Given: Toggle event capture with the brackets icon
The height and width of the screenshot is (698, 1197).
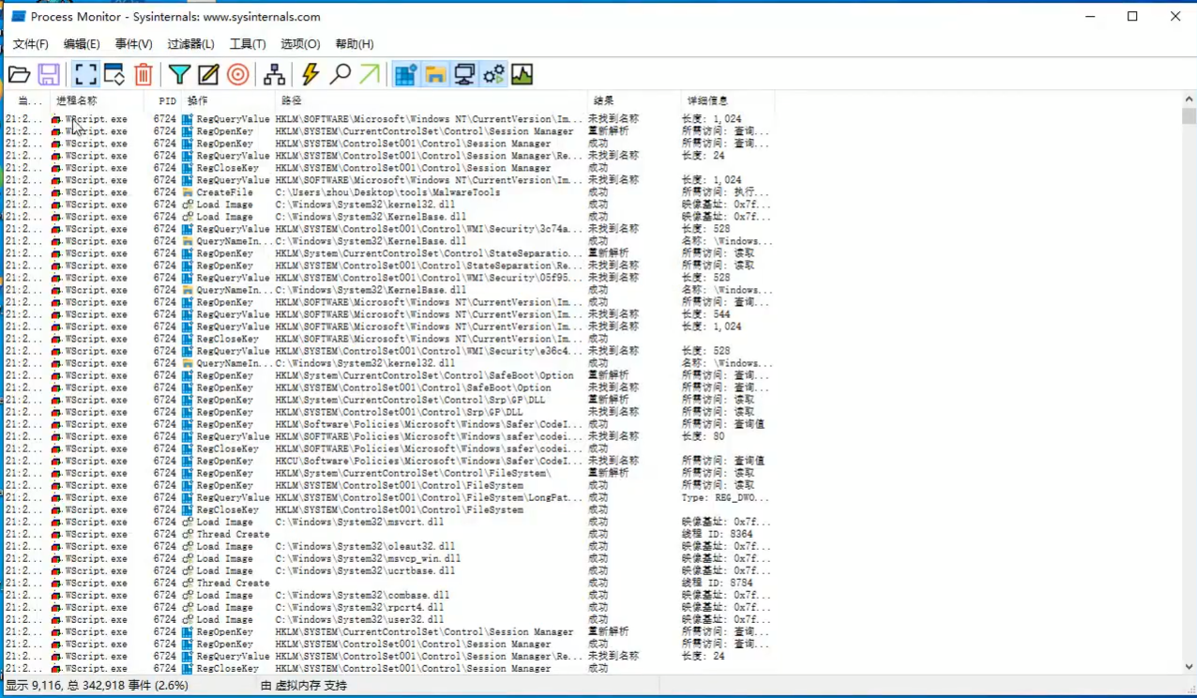Looking at the screenshot, I should tap(85, 74).
